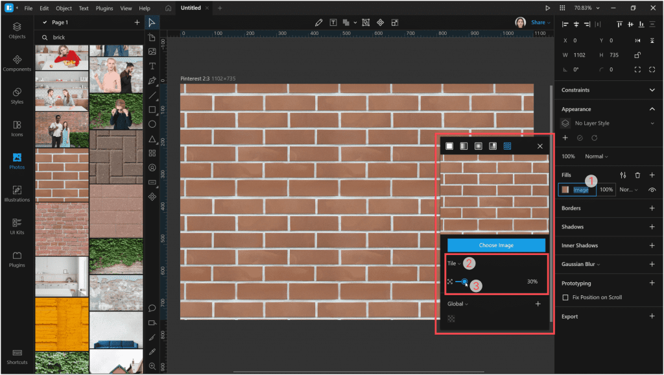Click the preview play button
This screenshot has height=375, width=664.
point(547,8)
